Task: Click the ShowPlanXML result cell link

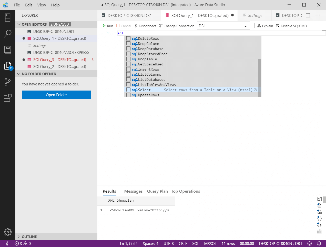Action: (141, 210)
